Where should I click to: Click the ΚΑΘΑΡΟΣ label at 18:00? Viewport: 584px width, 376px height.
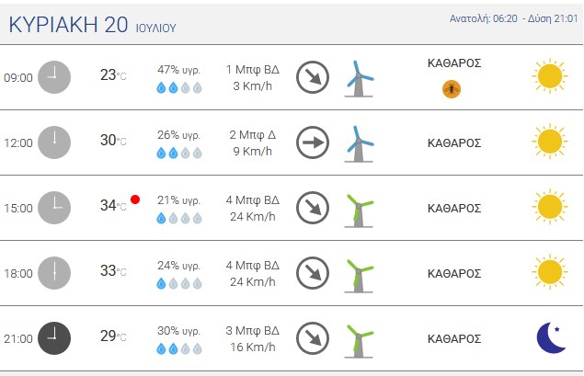click(x=454, y=273)
